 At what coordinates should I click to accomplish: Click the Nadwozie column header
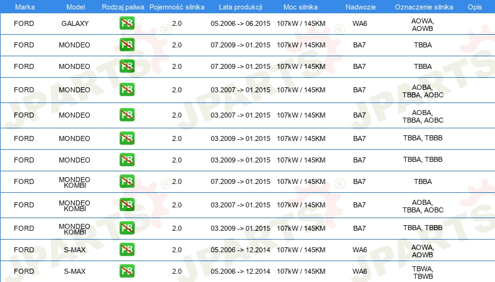(x=361, y=7)
